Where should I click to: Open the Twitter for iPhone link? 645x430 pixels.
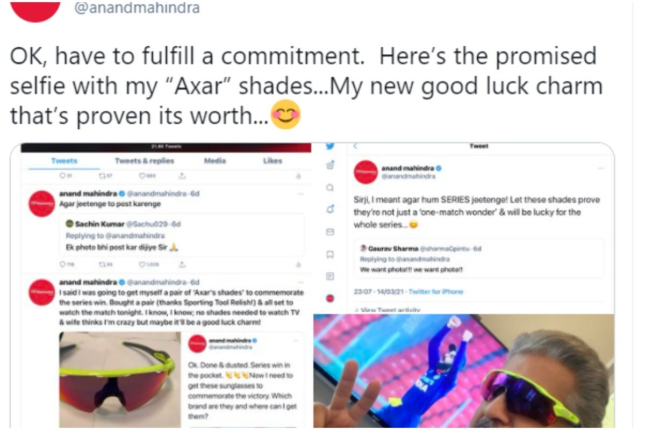[436, 291]
